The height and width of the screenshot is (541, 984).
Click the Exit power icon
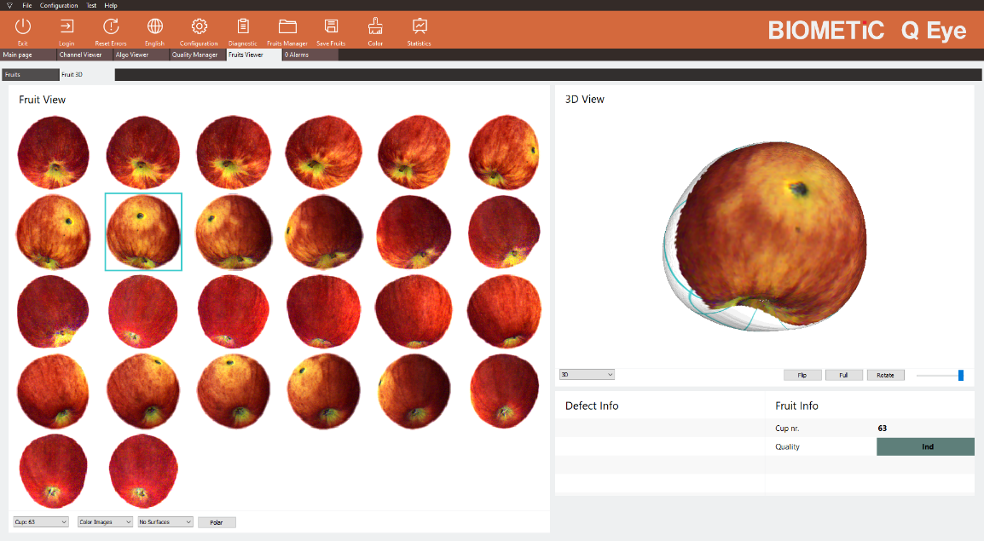click(x=23, y=27)
